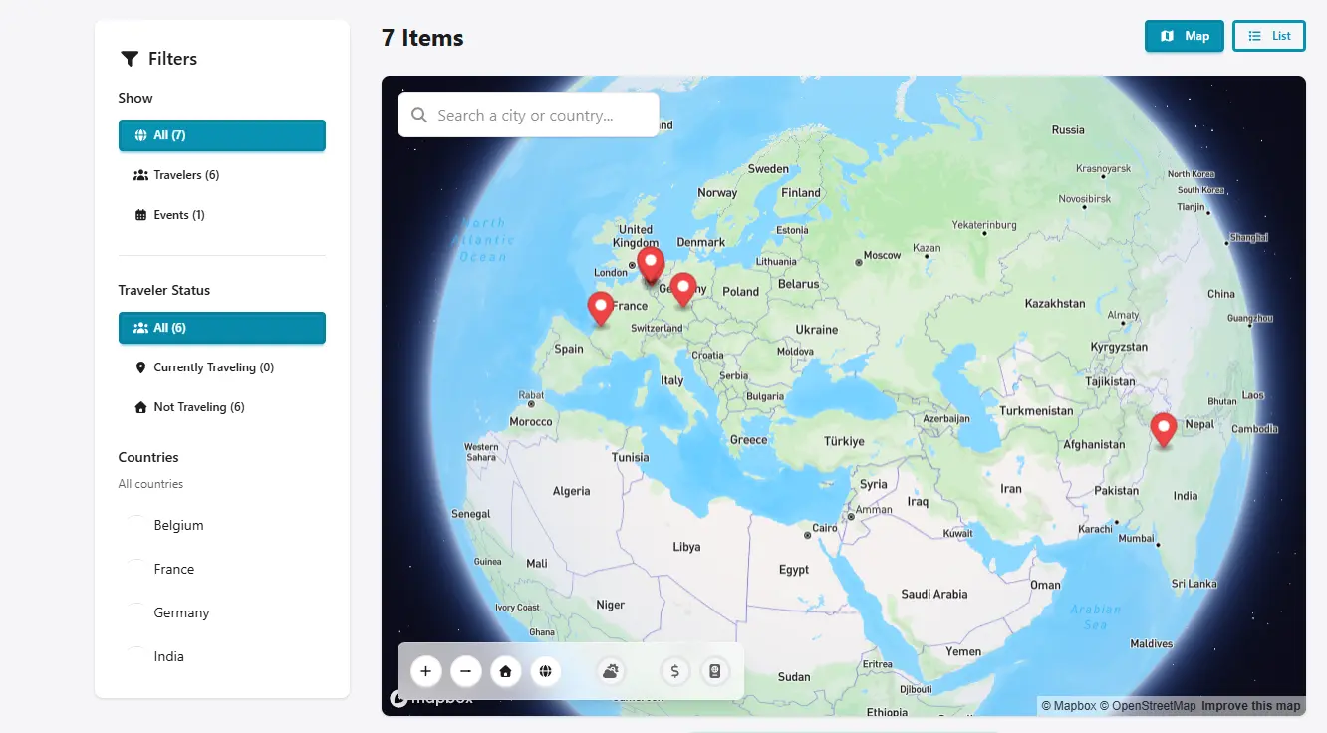The height and width of the screenshot is (733, 1327).
Task: Select traveler status All (6)
Action: (x=222, y=328)
